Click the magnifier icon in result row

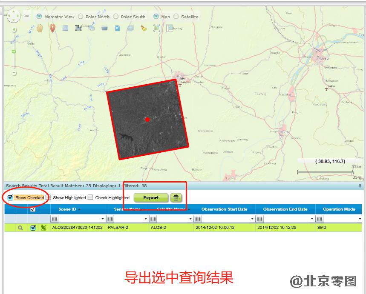pos(20,228)
